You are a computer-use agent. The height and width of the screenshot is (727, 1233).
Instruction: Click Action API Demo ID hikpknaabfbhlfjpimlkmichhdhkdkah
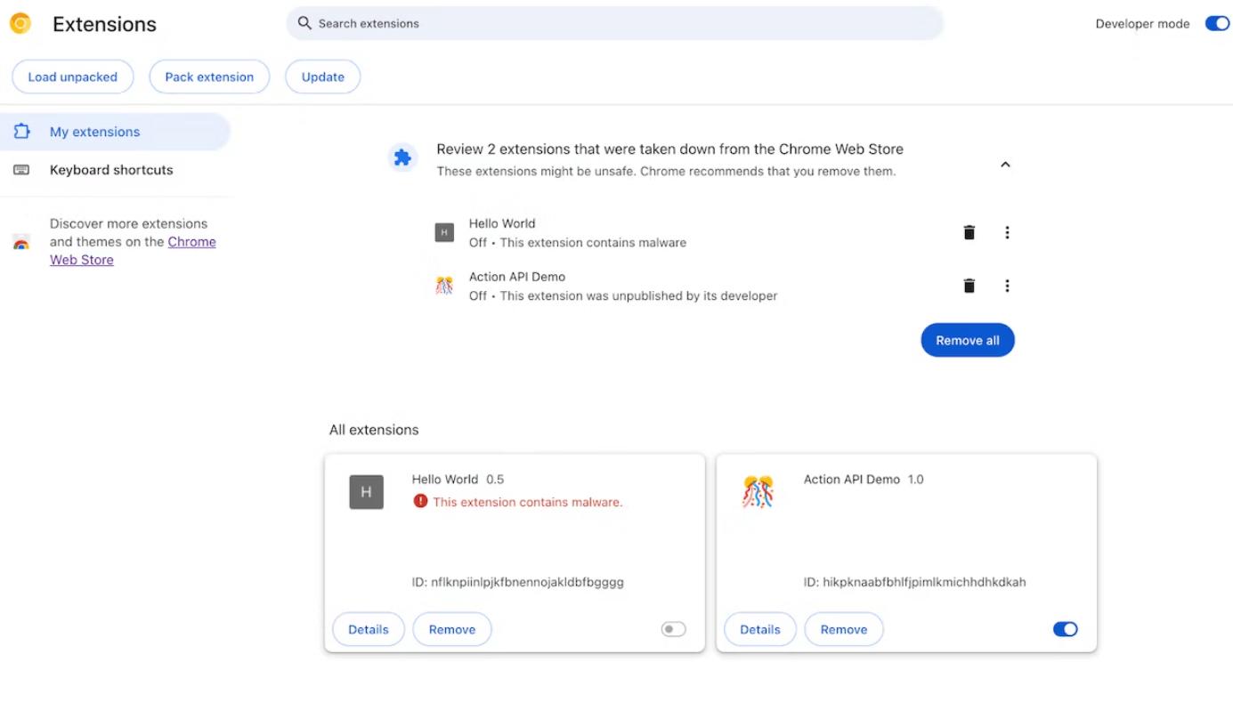(x=914, y=582)
